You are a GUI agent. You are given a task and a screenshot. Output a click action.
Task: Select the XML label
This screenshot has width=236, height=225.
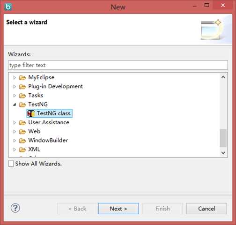tap(34, 150)
